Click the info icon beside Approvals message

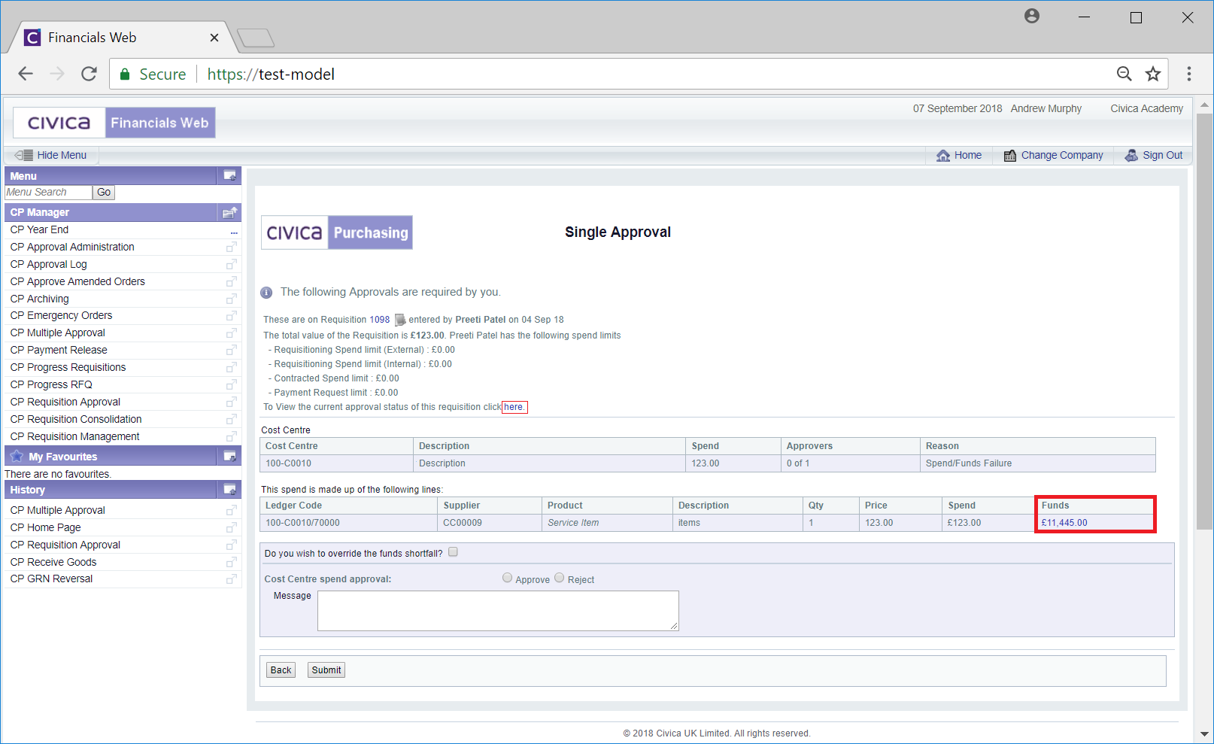(266, 293)
